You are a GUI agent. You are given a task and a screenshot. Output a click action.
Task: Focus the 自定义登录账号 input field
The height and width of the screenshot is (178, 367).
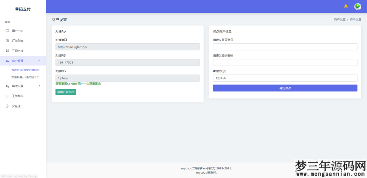pos(285,47)
